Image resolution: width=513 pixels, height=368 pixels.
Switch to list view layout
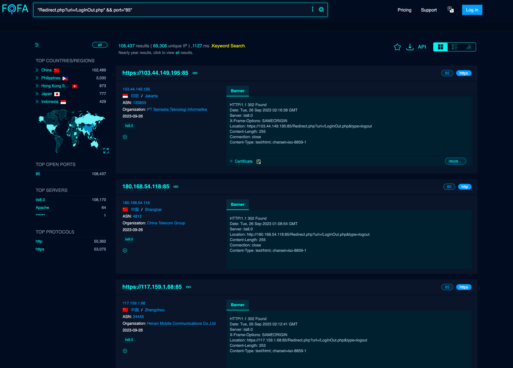(454, 47)
